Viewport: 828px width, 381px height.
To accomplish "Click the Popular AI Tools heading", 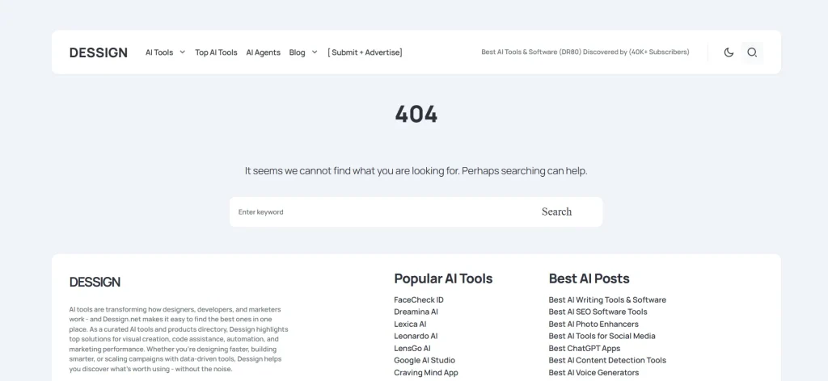I will [x=443, y=278].
